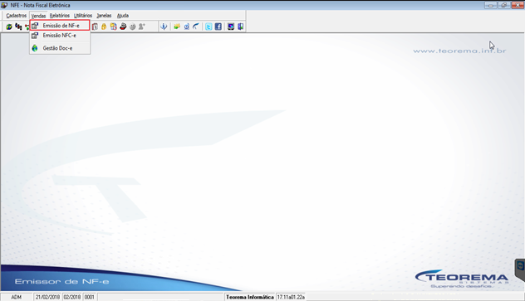
Task: Click the calendar sheets toolbar icon
Action: click(114, 27)
